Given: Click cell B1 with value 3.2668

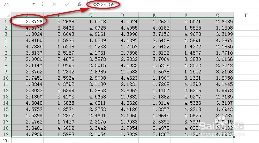Looking at the screenshot, I should coord(59,22).
